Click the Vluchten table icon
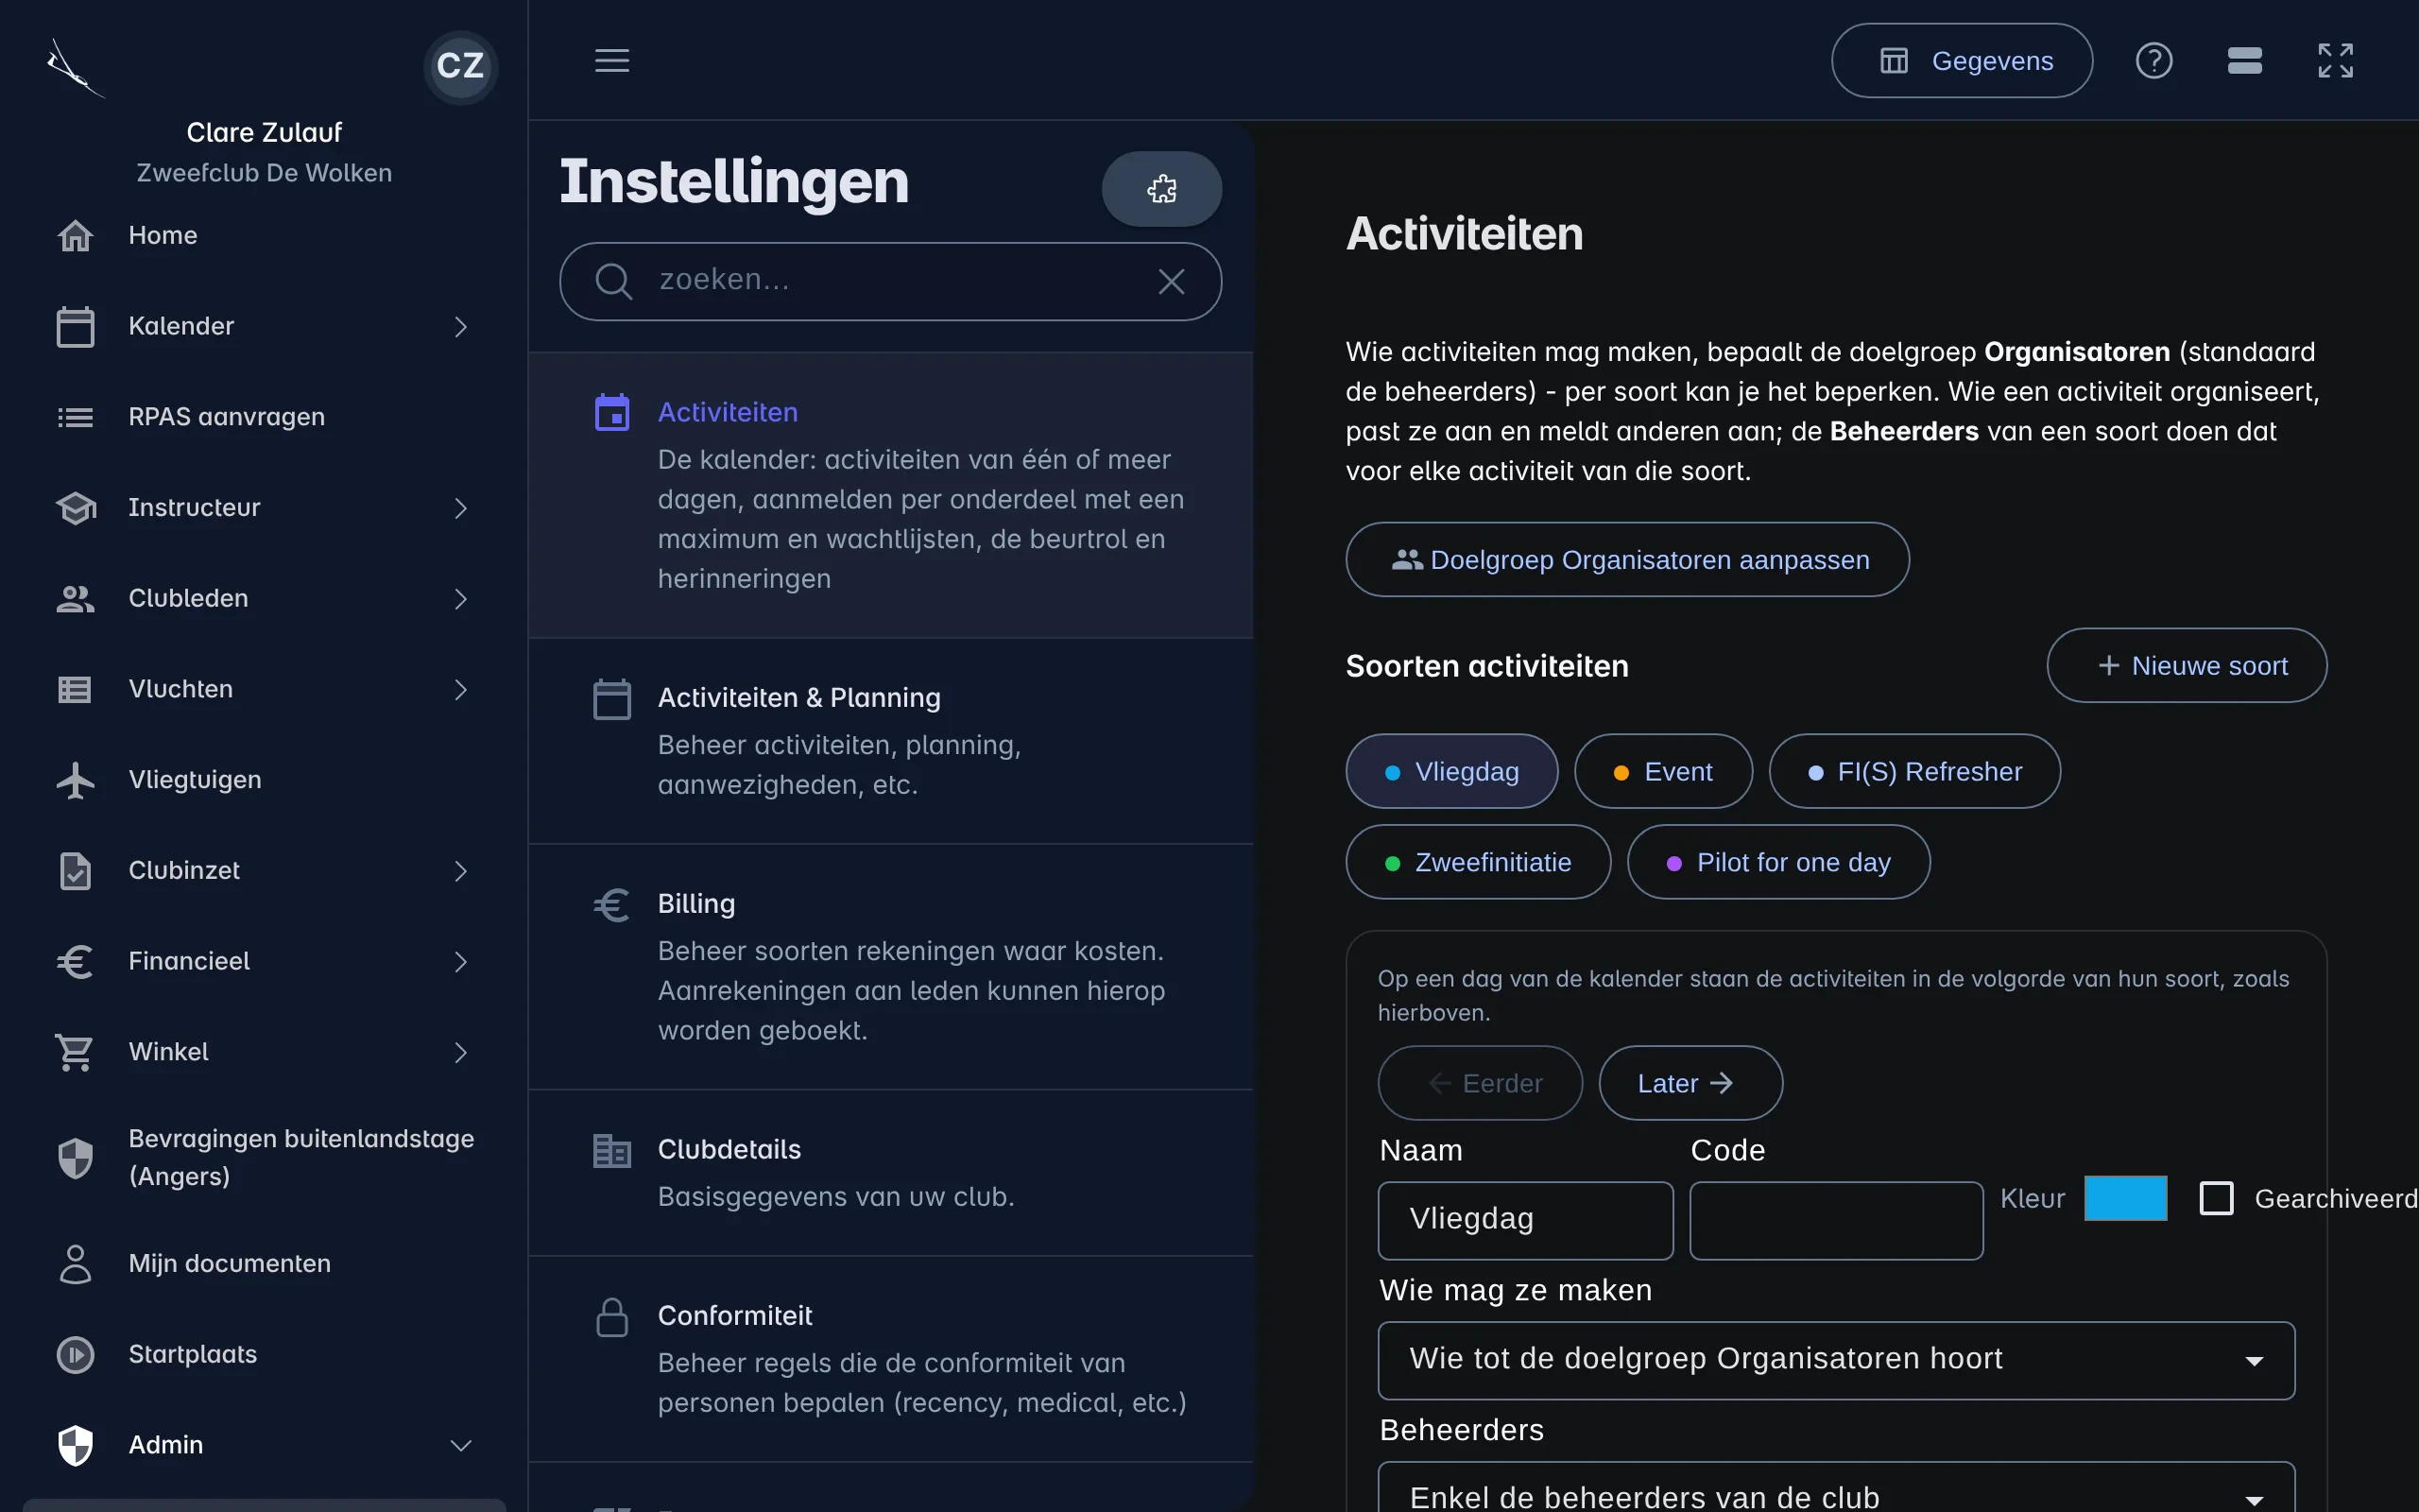 (75, 690)
